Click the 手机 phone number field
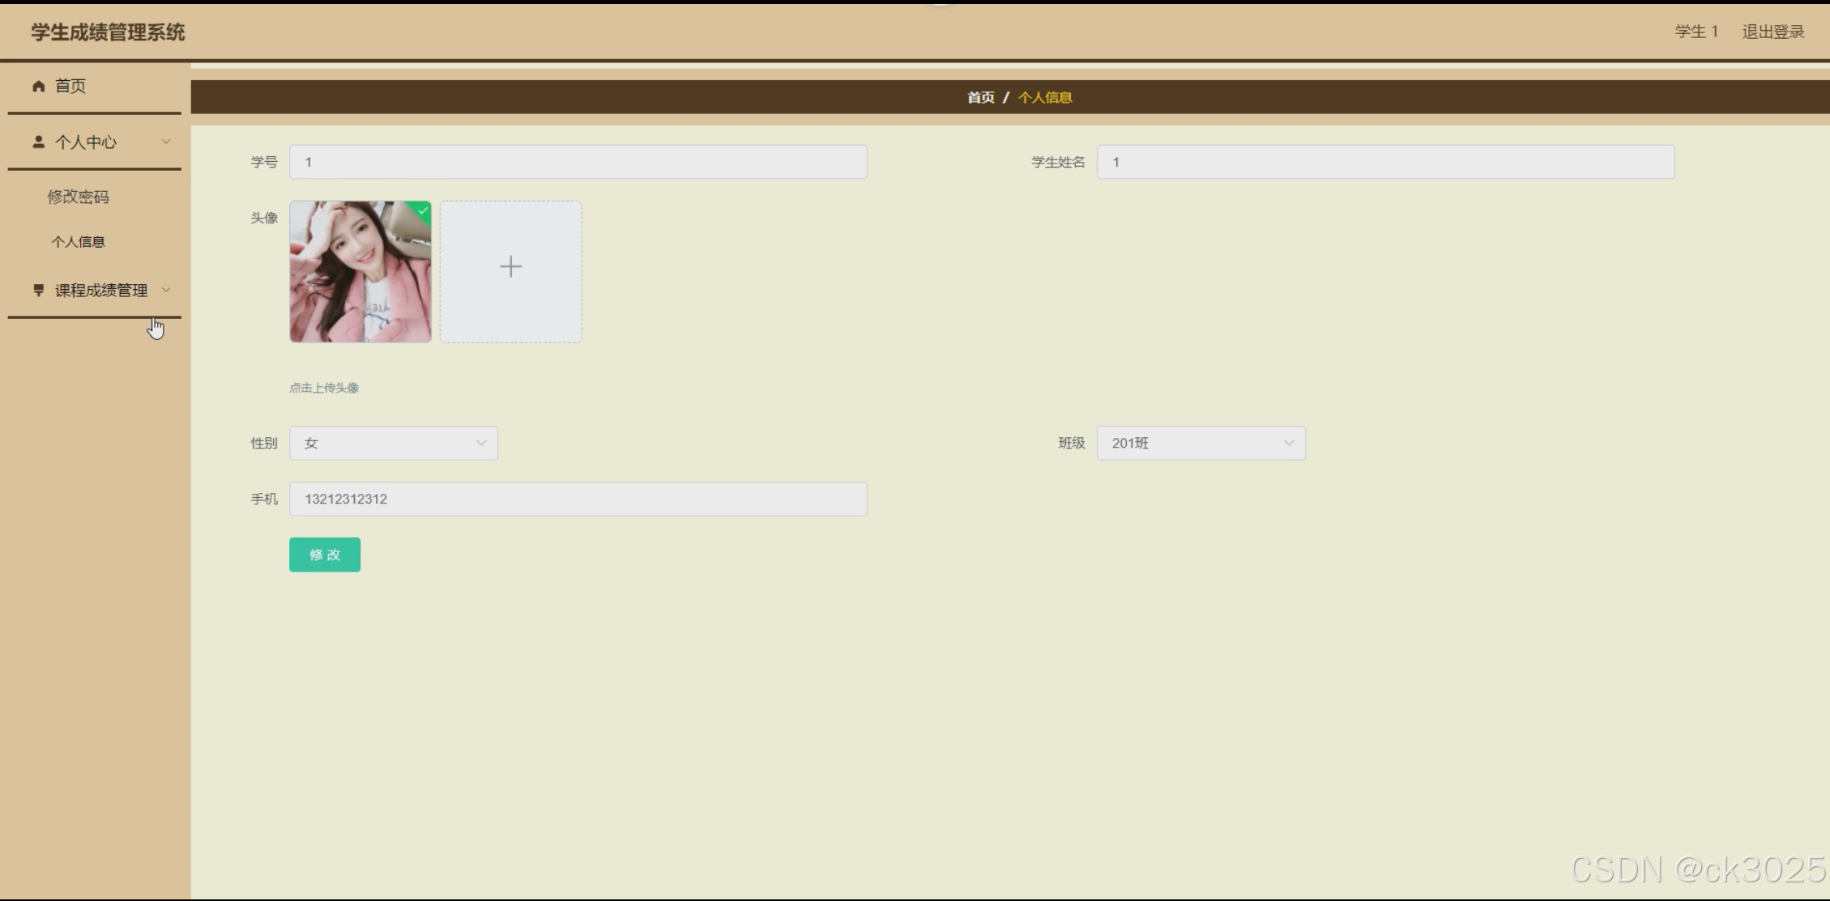Screen dimensions: 1830x901 (578, 499)
